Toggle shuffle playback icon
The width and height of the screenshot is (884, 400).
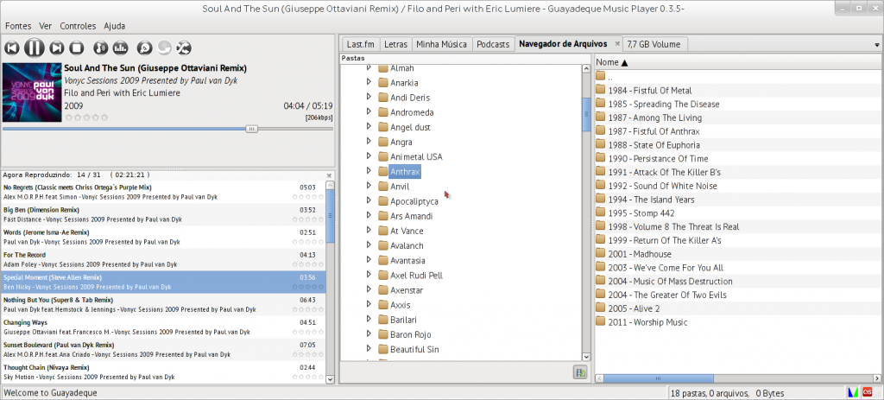(184, 48)
